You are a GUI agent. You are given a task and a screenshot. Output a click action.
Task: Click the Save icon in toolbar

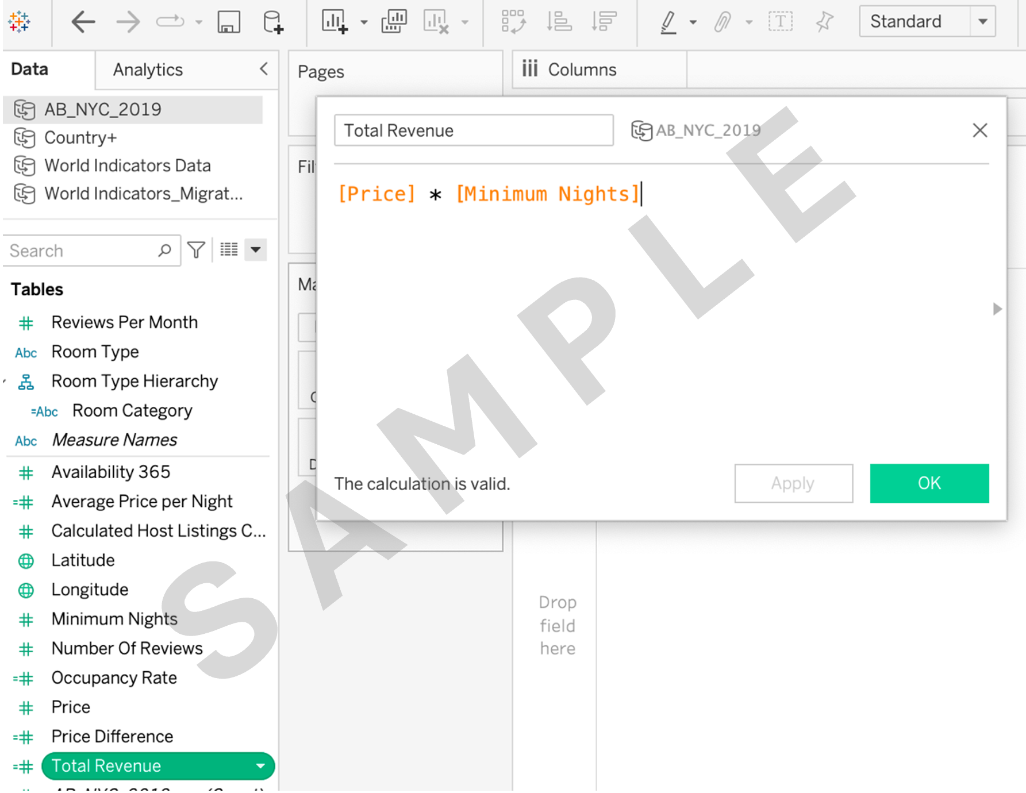click(x=228, y=22)
